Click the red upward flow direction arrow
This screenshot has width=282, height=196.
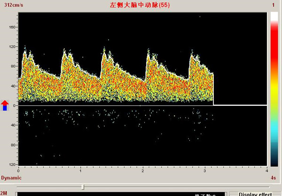click(x=5, y=102)
